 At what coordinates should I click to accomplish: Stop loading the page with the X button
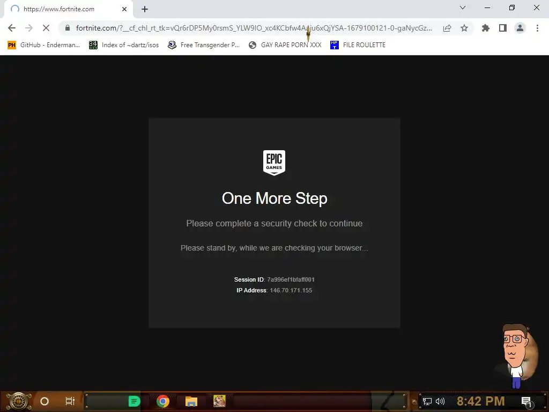point(46,28)
